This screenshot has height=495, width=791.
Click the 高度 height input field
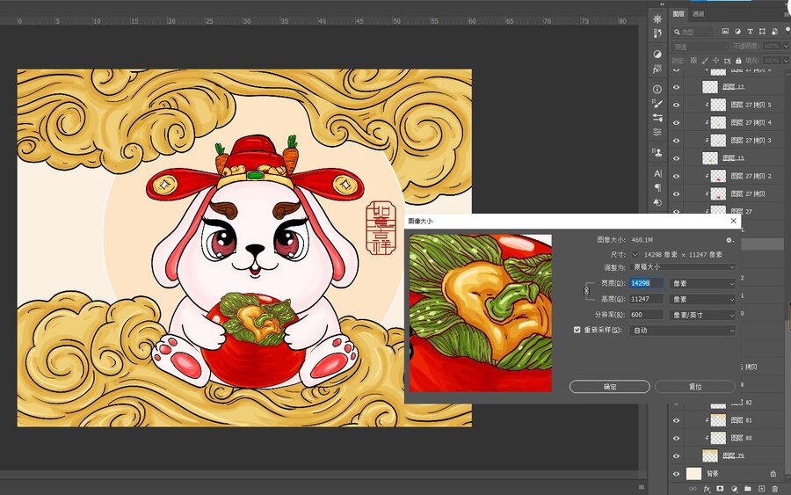coord(646,299)
